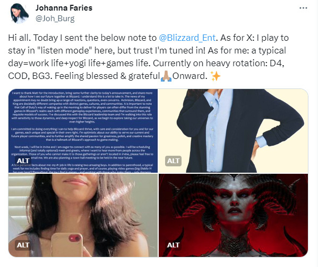Show ALT text for the letter image

(x=23, y=161)
